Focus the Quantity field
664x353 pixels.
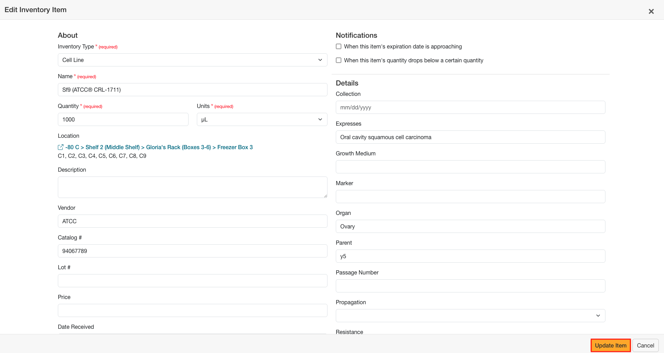(123, 119)
